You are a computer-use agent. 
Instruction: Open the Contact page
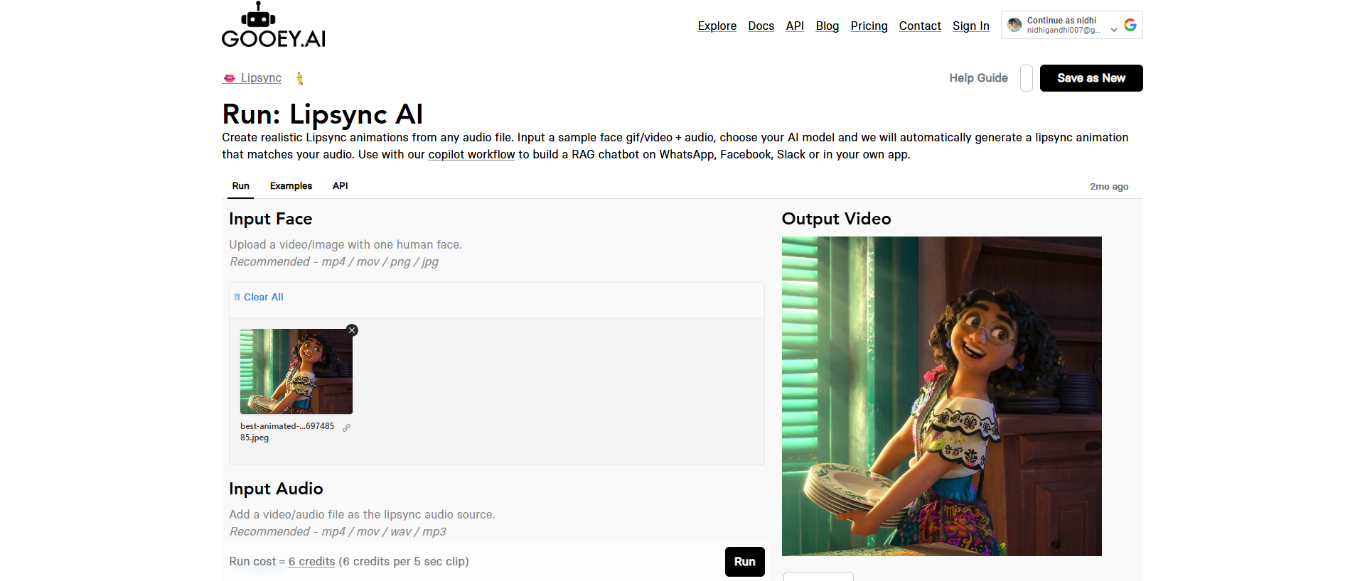[920, 26]
